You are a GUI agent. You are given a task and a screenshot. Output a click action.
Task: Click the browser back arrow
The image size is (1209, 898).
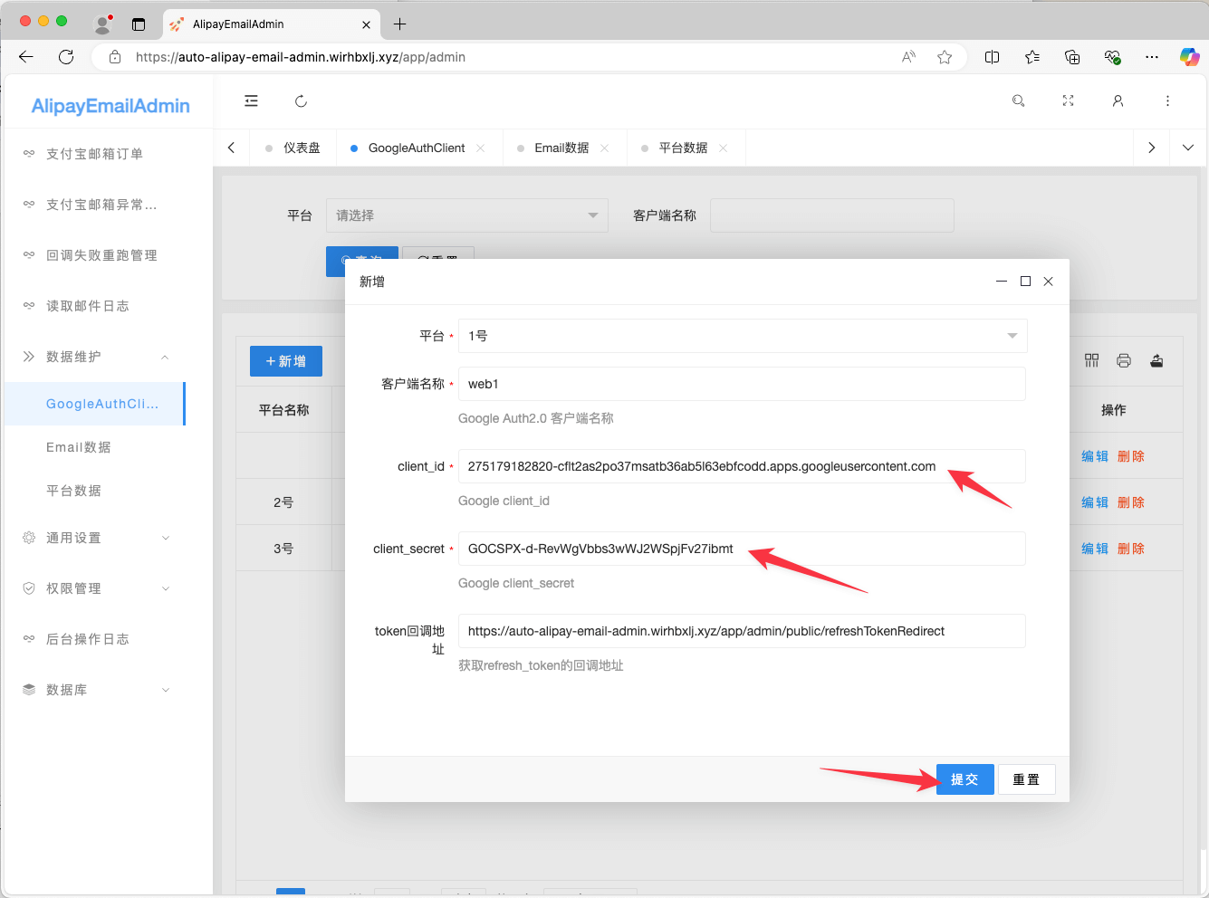pos(26,57)
